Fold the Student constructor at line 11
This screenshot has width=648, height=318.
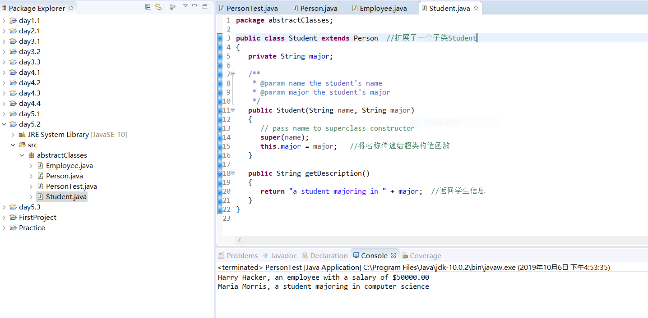click(x=233, y=110)
